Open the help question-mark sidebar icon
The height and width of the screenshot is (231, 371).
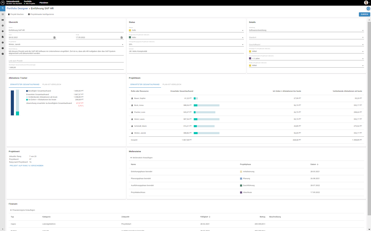[3, 48]
